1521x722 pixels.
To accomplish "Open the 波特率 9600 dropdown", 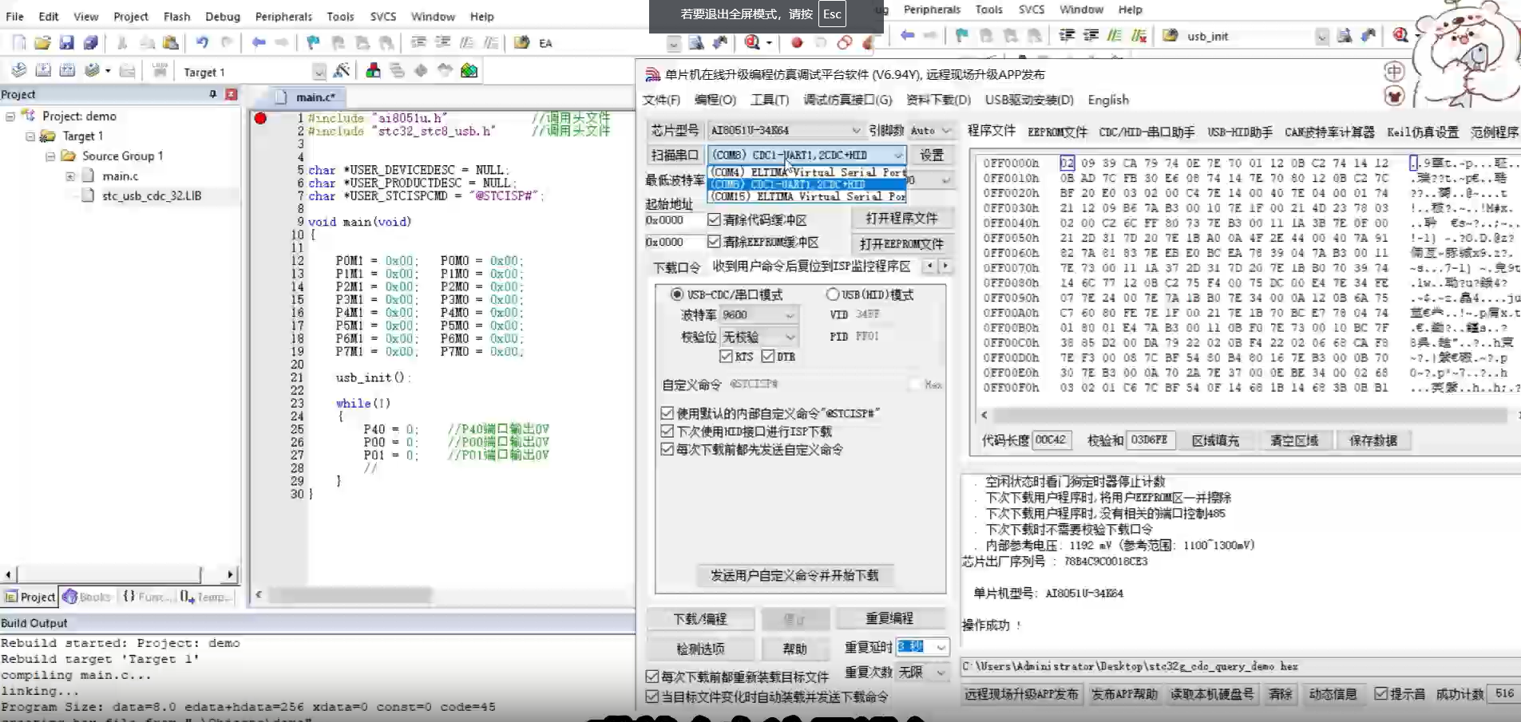I will [759, 314].
